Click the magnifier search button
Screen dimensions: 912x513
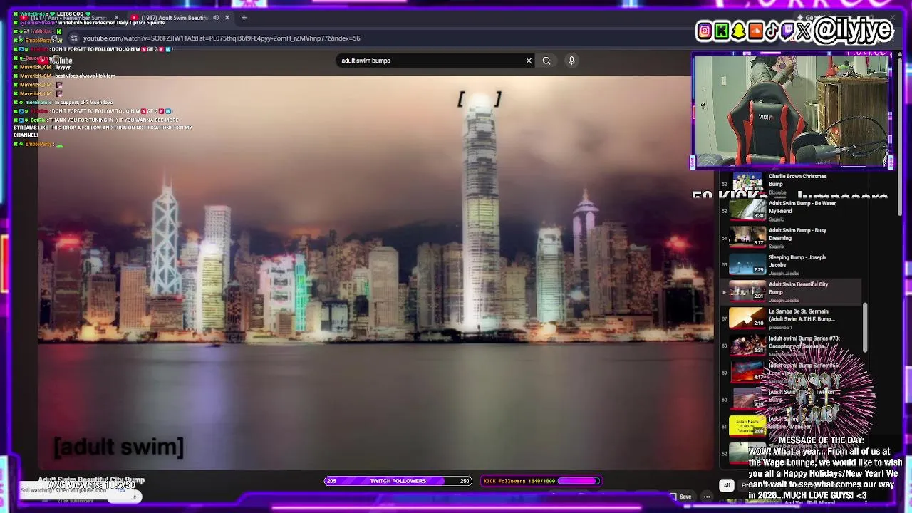[546, 61]
